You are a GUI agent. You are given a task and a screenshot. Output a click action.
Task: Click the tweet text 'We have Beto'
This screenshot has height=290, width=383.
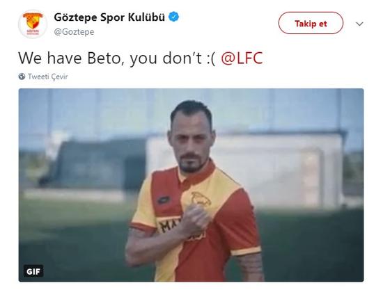point(70,58)
